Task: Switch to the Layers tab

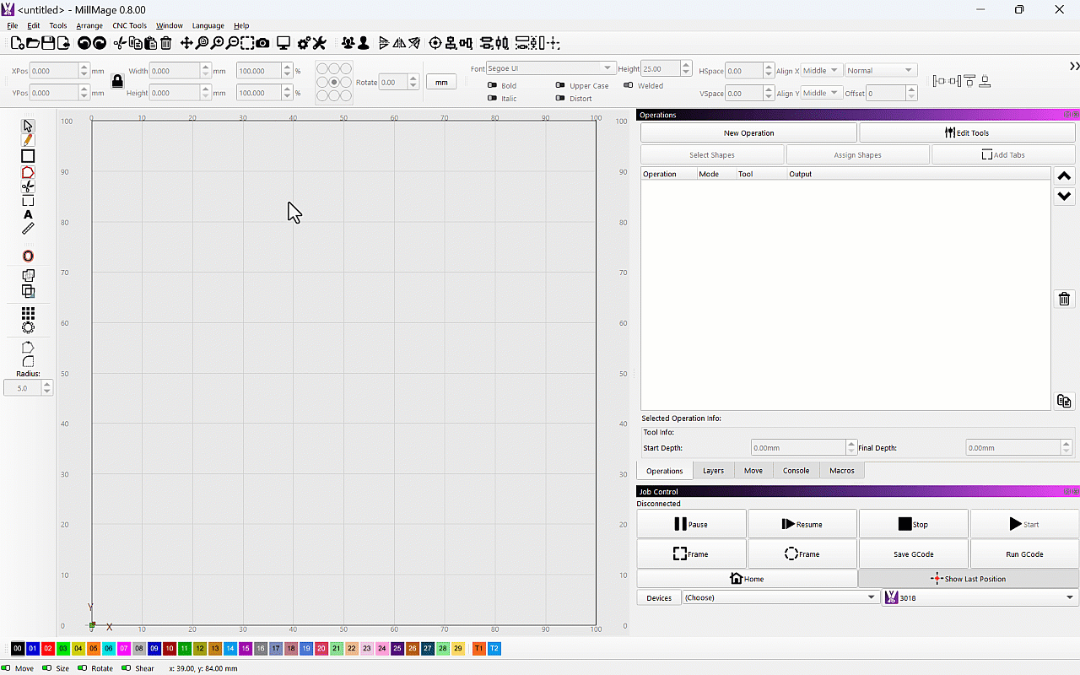Action: coord(713,471)
